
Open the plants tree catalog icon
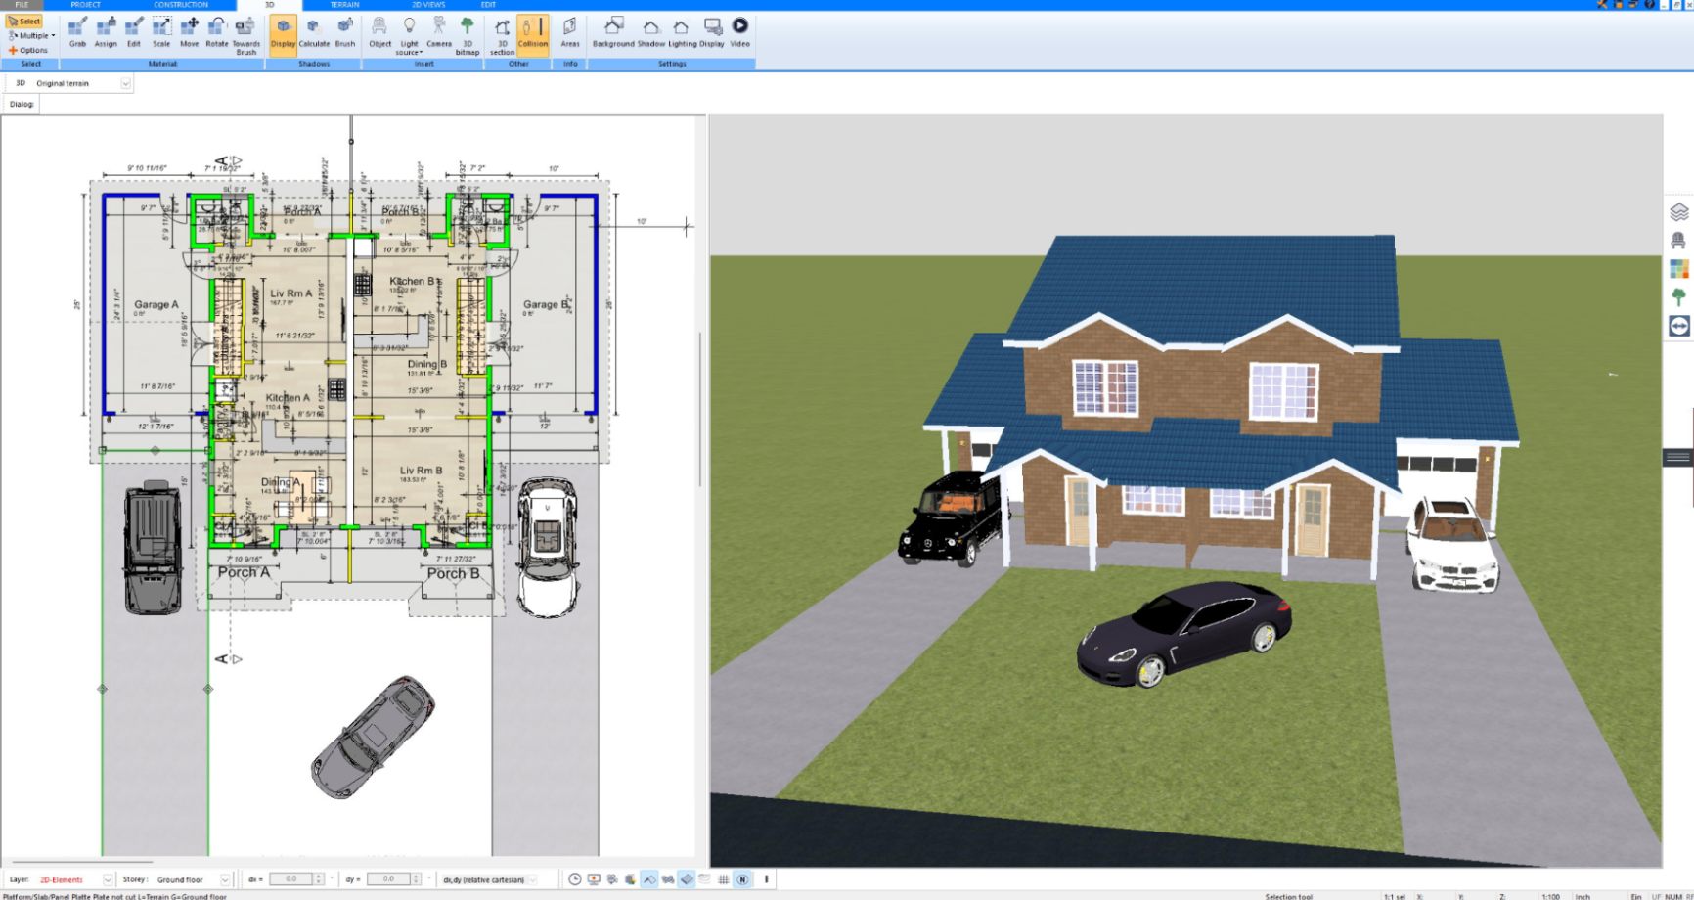[1679, 296]
